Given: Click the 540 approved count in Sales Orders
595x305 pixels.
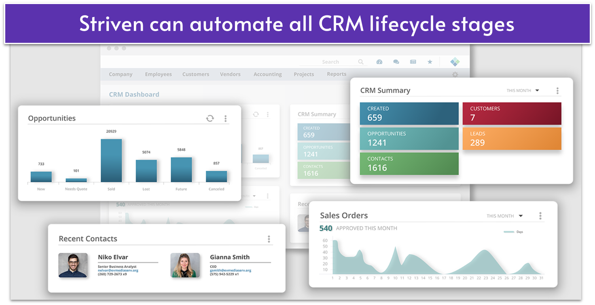Looking at the screenshot, I should pyautogui.click(x=326, y=229).
